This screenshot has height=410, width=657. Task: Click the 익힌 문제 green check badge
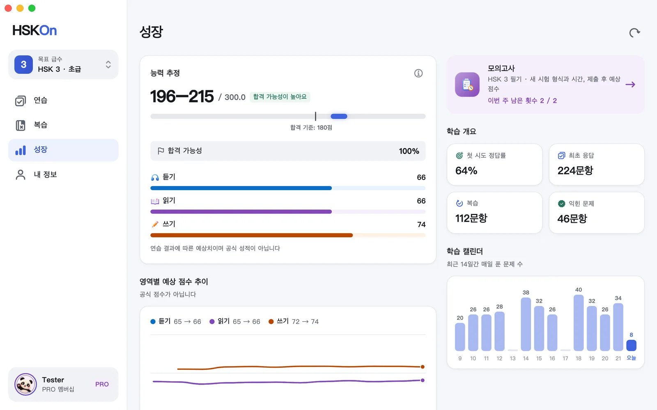coord(561,204)
